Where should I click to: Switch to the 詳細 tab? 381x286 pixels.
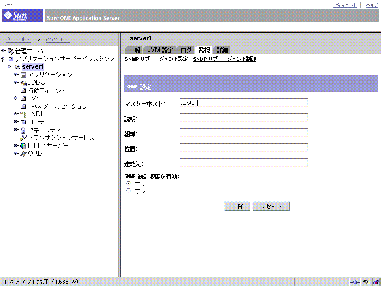pyautogui.click(x=222, y=50)
